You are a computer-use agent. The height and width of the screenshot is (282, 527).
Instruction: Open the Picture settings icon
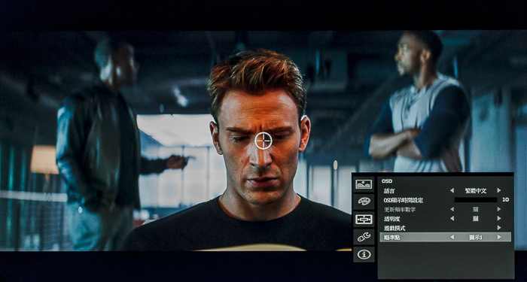click(x=364, y=184)
